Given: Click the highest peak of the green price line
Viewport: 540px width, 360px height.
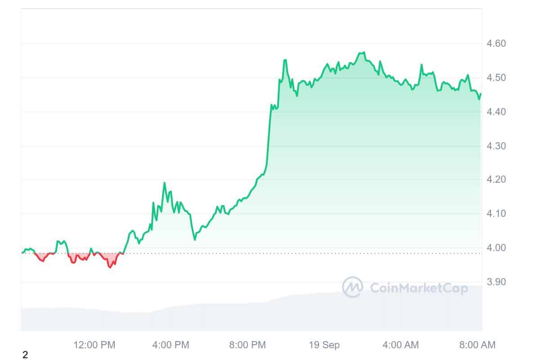Looking at the screenshot, I should click(364, 52).
